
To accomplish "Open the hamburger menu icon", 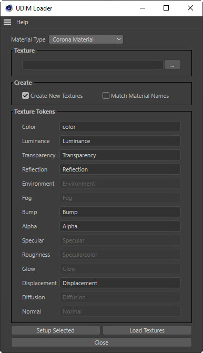I will pos(7,22).
